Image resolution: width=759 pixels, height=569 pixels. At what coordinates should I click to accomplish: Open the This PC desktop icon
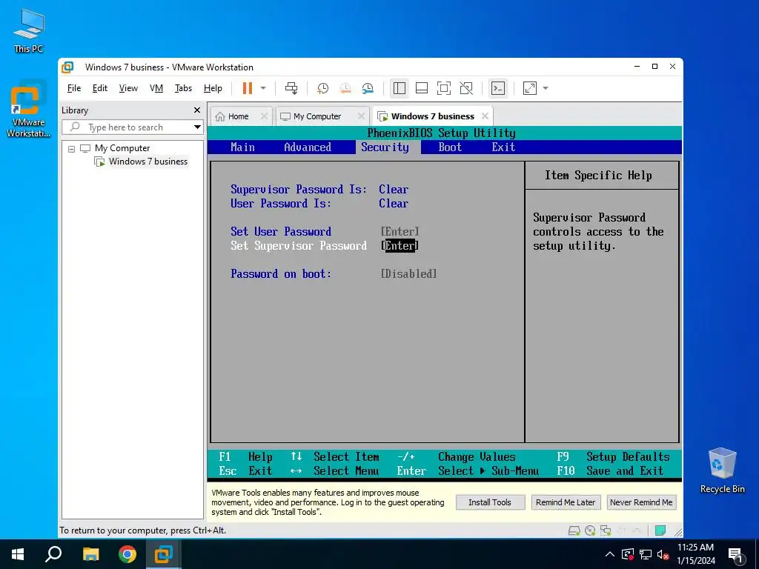29,30
